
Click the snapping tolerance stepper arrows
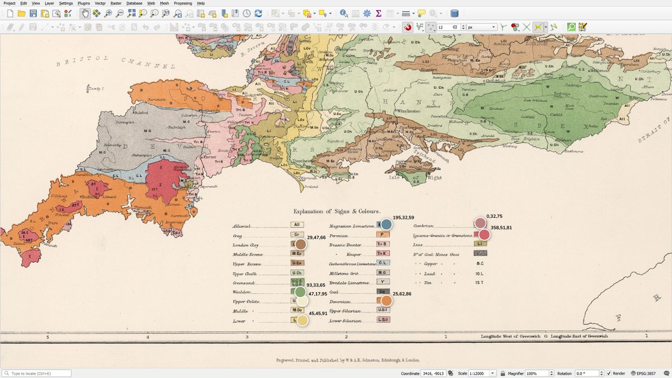click(x=462, y=27)
